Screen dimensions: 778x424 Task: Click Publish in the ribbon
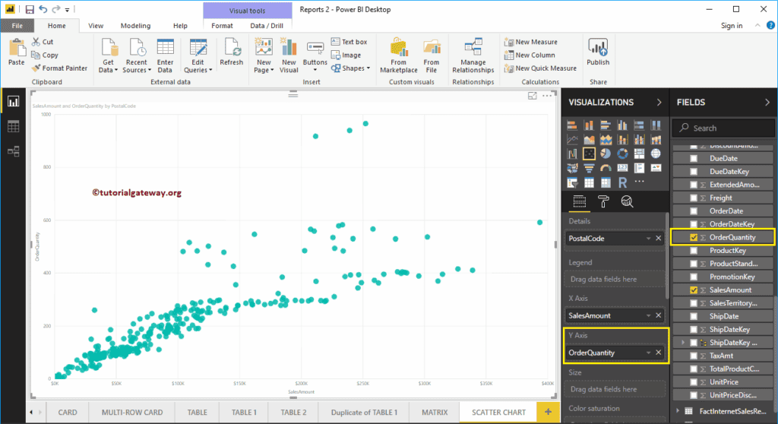(x=598, y=52)
